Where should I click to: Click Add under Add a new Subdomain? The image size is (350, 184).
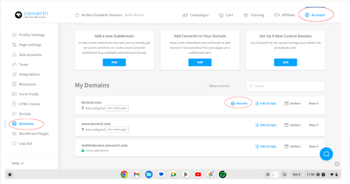tap(114, 63)
